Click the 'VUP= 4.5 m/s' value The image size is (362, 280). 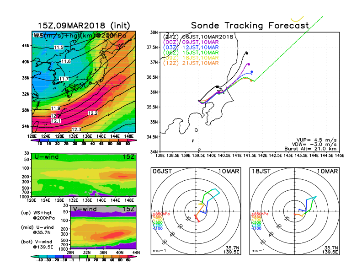(316, 140)
